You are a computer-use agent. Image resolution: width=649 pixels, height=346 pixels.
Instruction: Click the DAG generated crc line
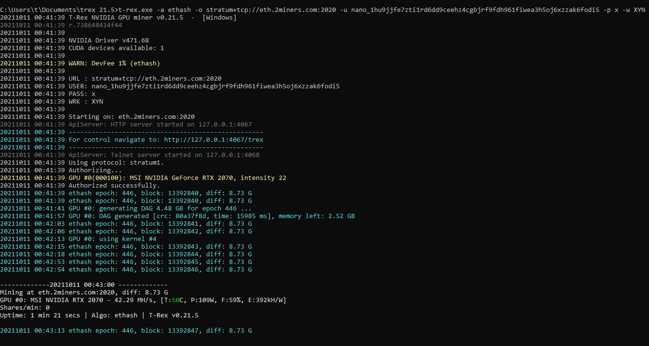(x=211, y=216)
